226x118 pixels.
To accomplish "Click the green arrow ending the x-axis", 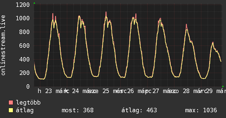I will [223, 86].
